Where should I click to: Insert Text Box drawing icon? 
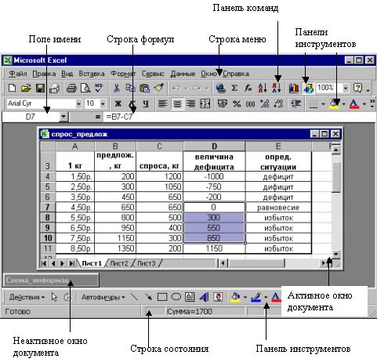(x=190, y=297)
